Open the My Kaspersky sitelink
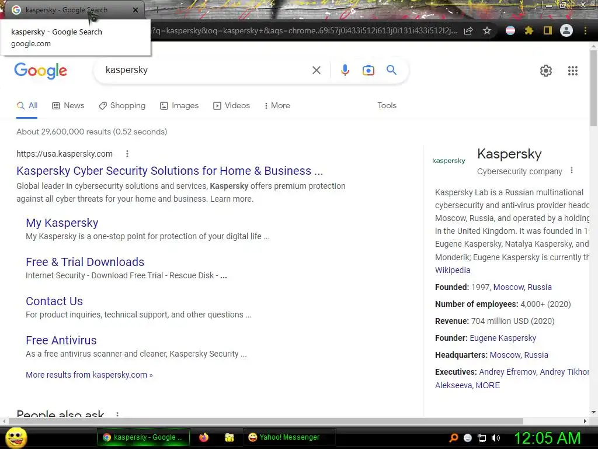598x449 pixels. (62, 223)
